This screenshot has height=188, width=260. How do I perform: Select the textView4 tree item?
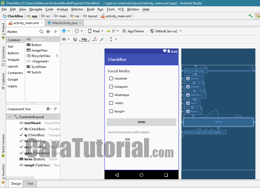click(x=33, y=123)
